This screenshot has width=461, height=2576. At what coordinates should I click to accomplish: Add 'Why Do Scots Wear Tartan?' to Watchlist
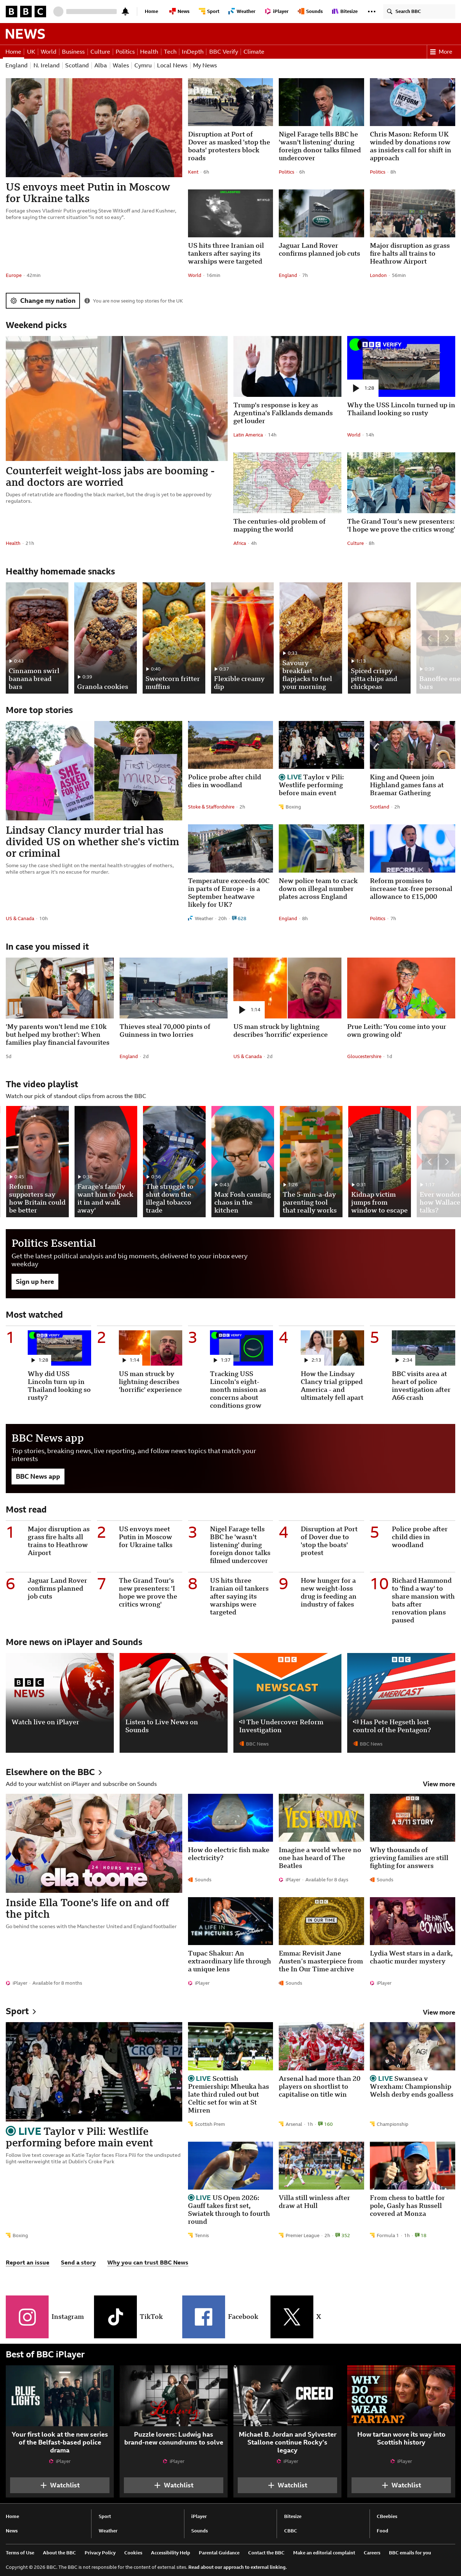point(401,2485)
